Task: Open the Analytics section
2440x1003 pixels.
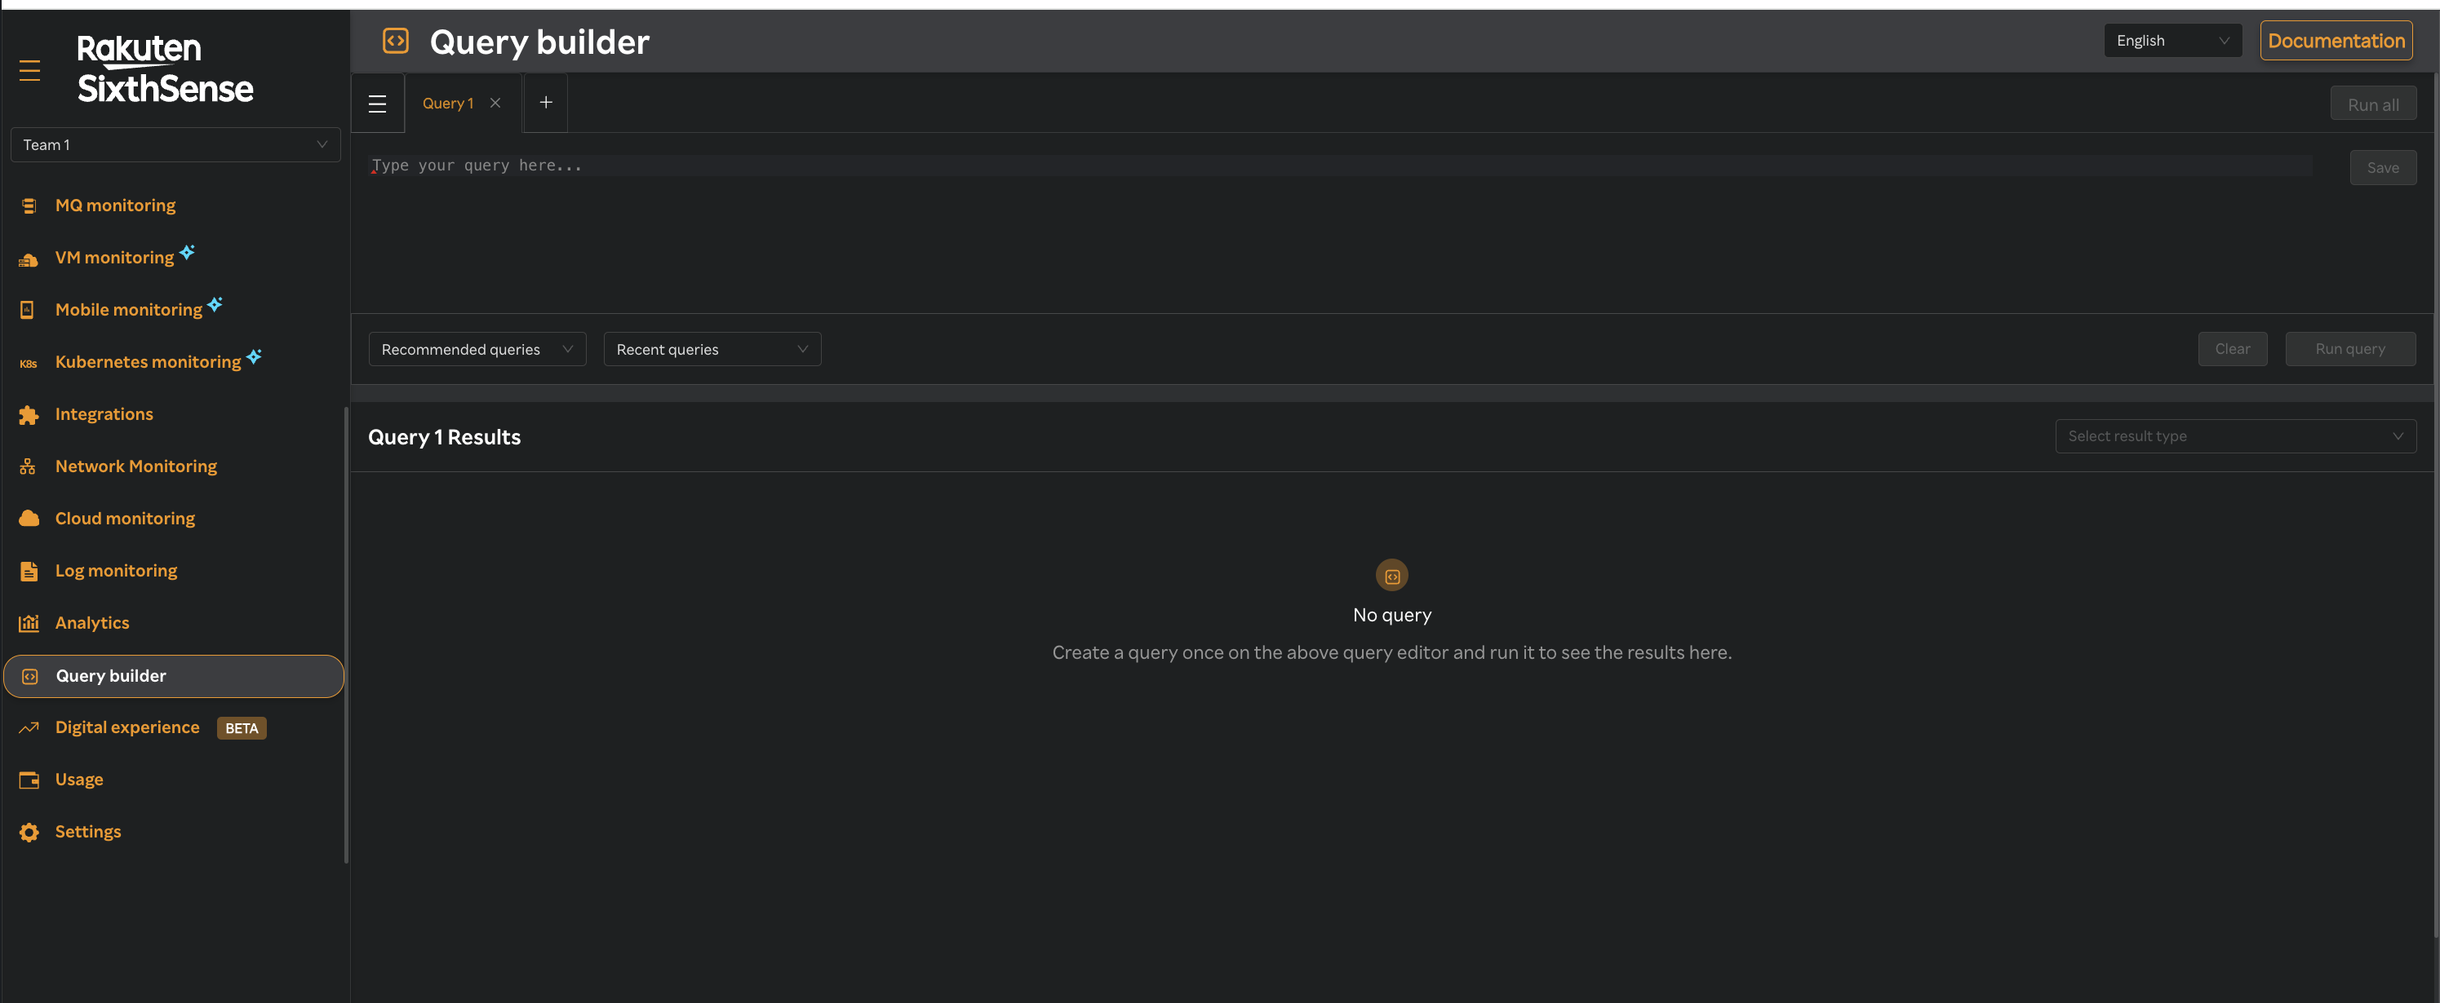Action: click(x=92, y=623)
